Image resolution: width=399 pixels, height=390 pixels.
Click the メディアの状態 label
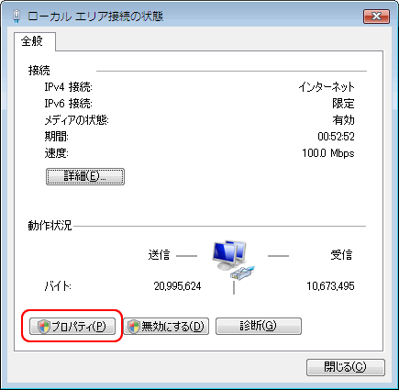click(x=76, y=120)
